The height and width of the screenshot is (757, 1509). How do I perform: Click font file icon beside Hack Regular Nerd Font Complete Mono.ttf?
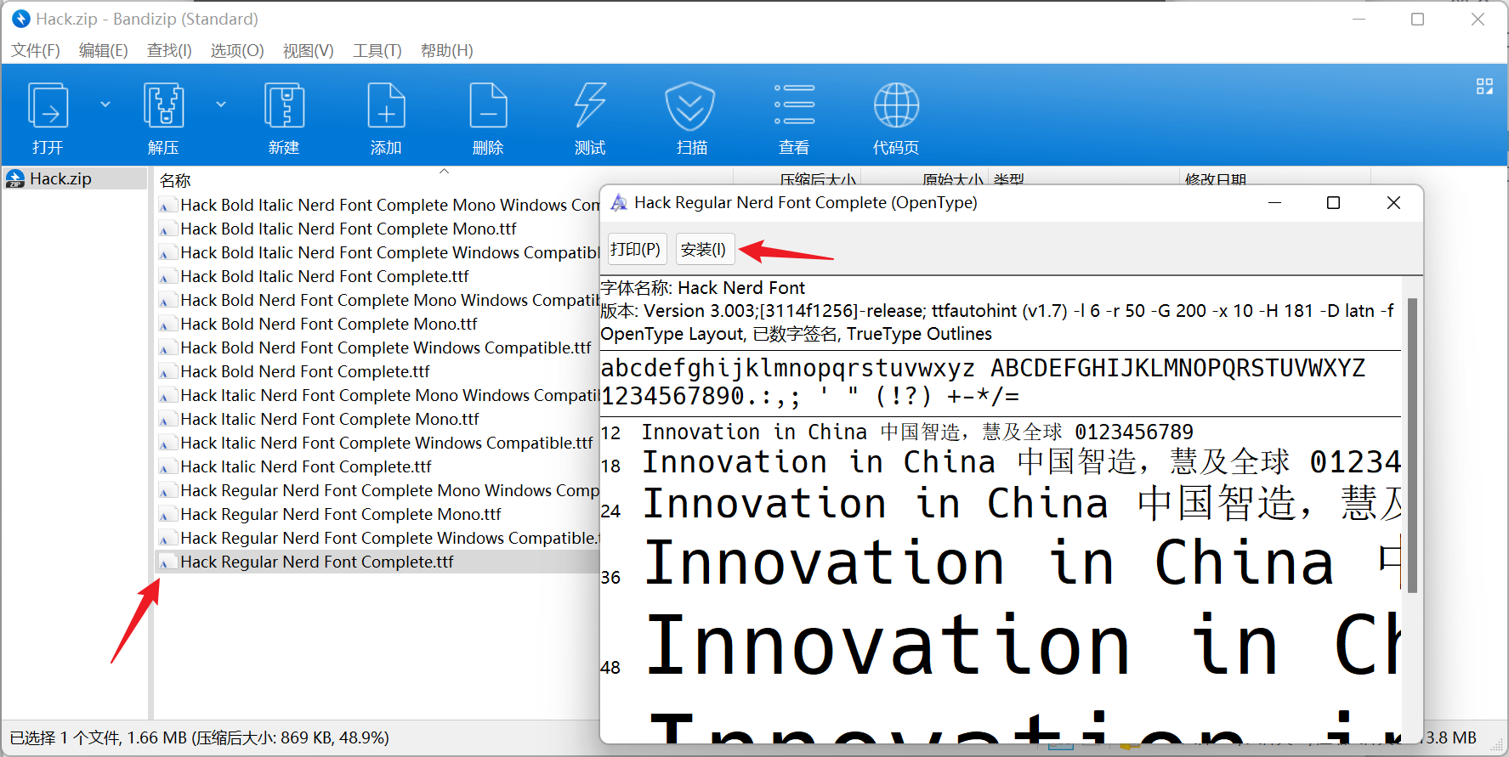(x=167, y=514)
